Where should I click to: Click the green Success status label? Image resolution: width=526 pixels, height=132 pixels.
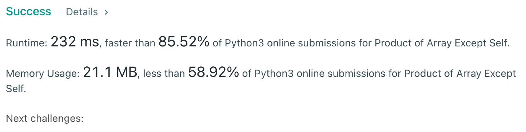[x=29, y=12]
